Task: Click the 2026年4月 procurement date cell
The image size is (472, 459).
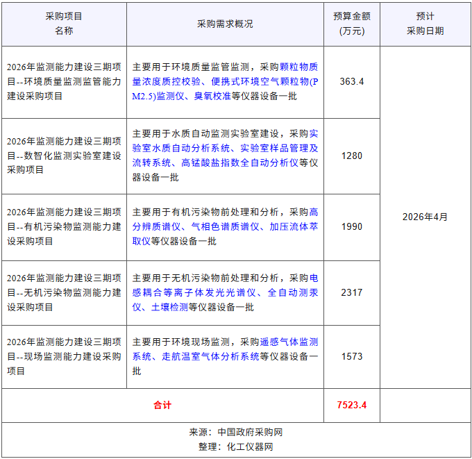Action: click(425, 217)
